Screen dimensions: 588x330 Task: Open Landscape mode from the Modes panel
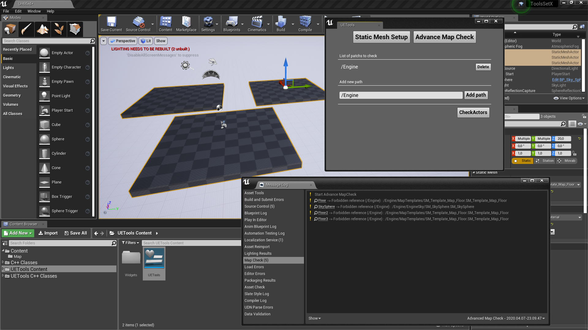[42, 29]
